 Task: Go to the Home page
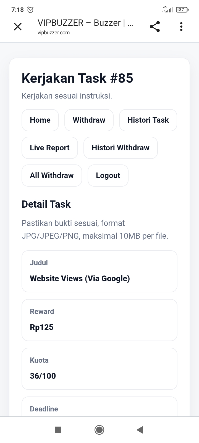pyautogui.click(x=40, y=120)
